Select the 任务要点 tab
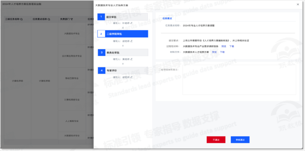The height and width of the screenshot is (151, 305). coord(167,18)
